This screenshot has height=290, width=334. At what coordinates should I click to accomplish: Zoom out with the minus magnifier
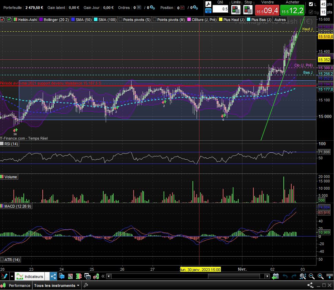tap(312, 276)
